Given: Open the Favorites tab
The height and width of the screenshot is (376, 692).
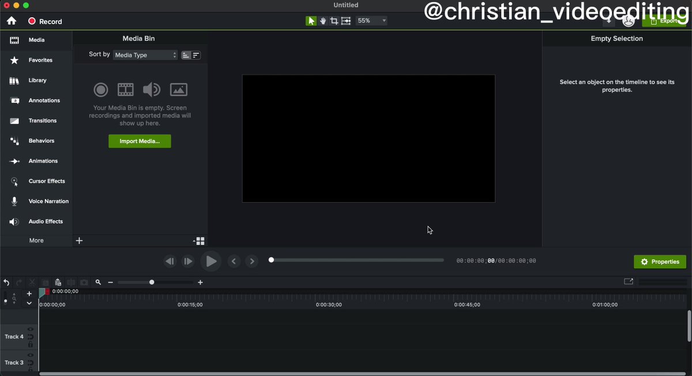Looking at the screenshot, I should (36, 60).
